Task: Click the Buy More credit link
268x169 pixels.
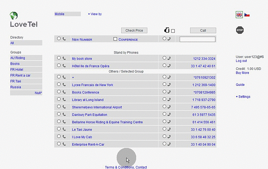Action: tap(242, 73)
